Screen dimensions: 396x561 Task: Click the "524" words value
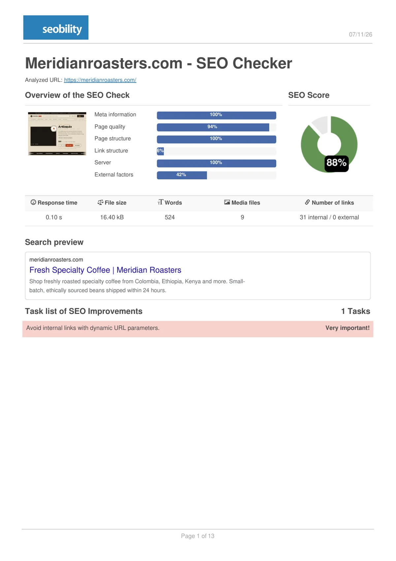(170, 217)
